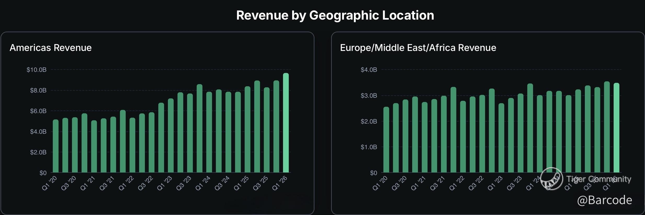Click the highlighted Q1 '26 Americas bar
645x215 pixels.
(x=286, y=123)
